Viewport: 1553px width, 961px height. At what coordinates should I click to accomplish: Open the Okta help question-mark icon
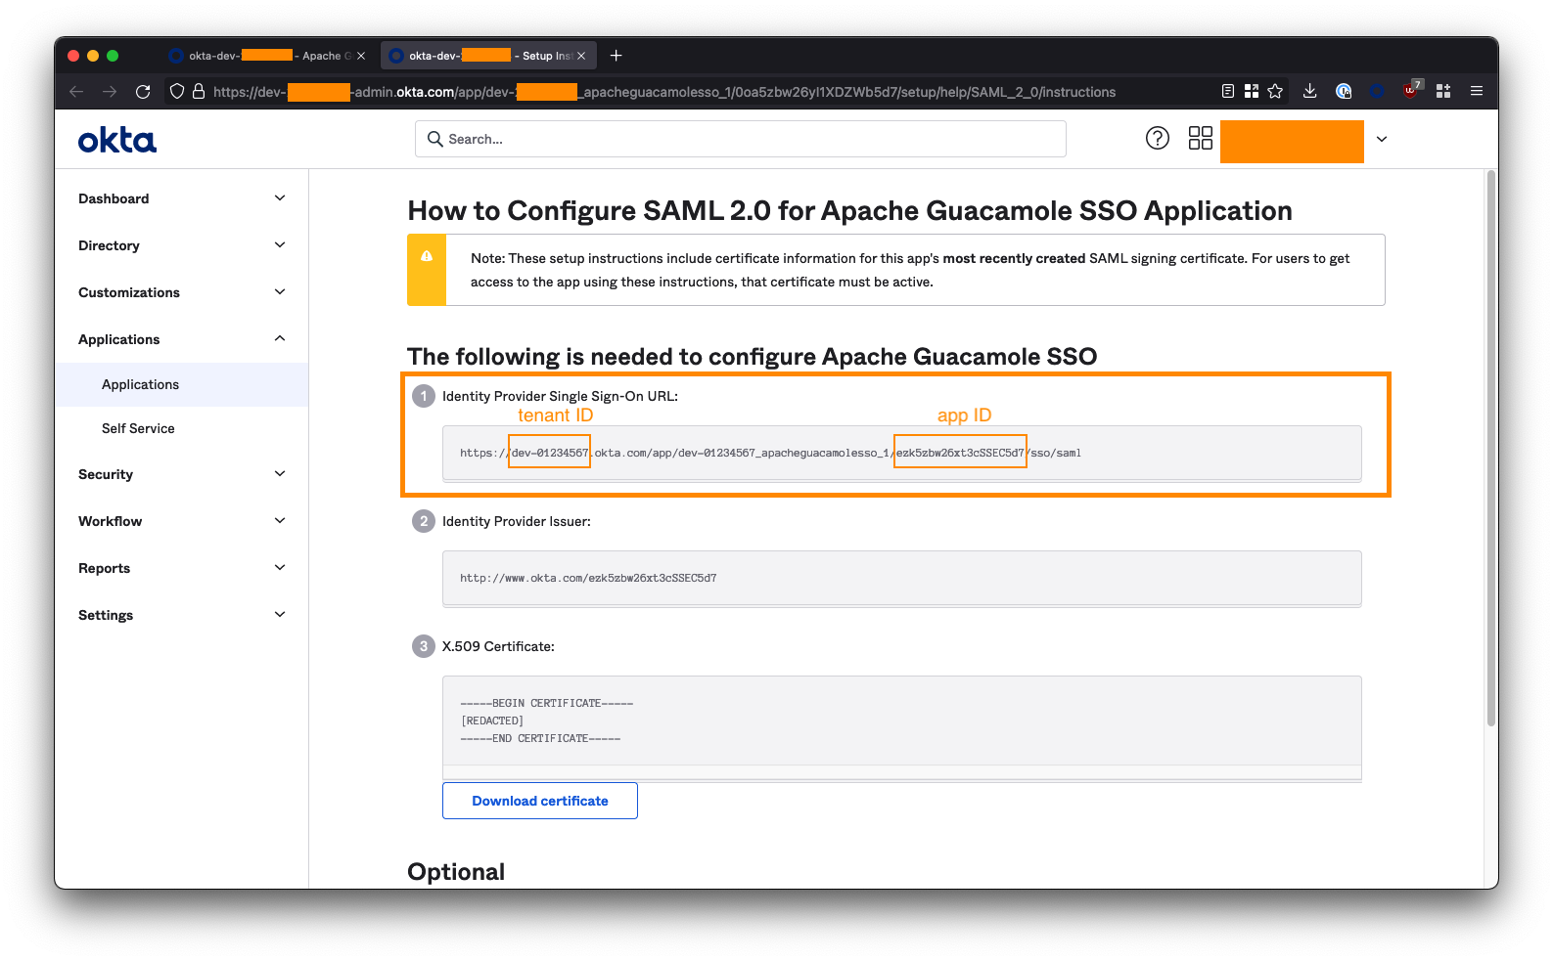pyautogui.click(x=1157, y=139)
